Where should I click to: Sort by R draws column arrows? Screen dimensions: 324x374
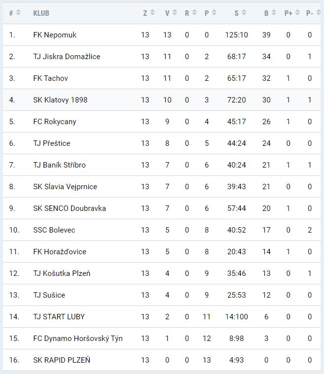[194, 13]
